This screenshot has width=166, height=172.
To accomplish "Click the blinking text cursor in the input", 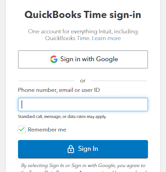I will click(x=22, y=104).
